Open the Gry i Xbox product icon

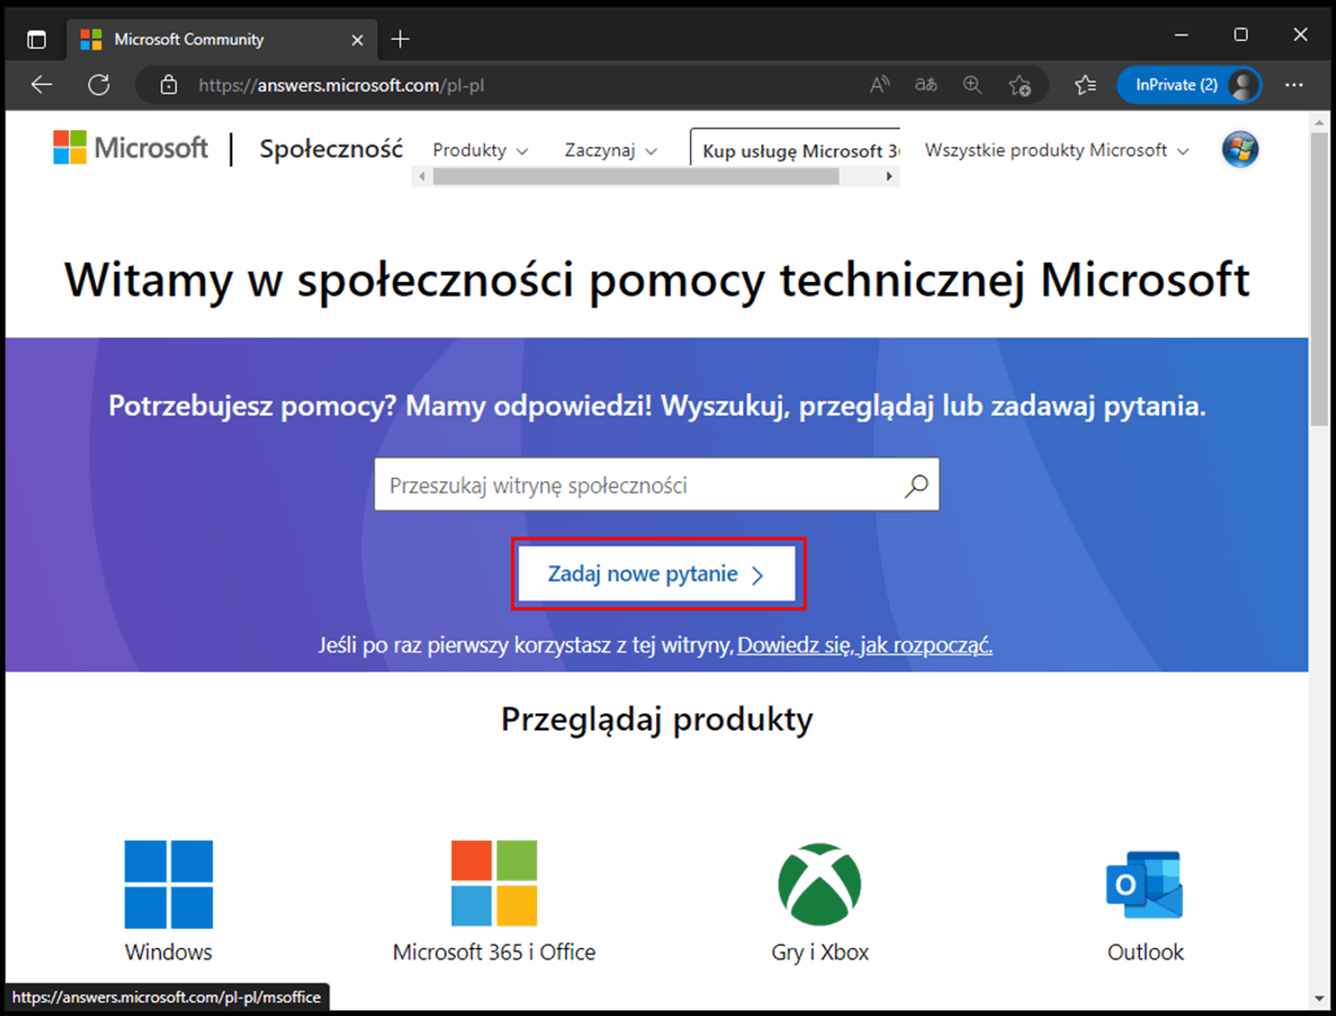(x=820, y=884)
